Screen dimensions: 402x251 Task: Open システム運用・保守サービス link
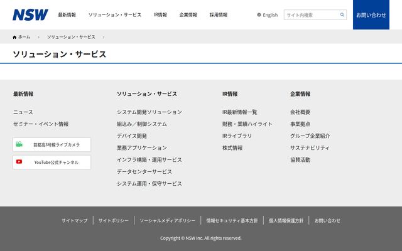coord(149,184)
